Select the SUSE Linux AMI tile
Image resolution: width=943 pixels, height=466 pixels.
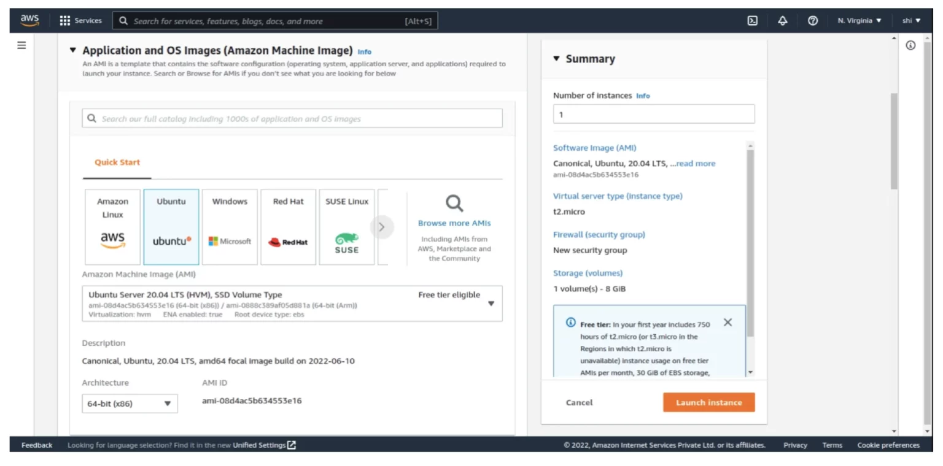pos(346,226)
